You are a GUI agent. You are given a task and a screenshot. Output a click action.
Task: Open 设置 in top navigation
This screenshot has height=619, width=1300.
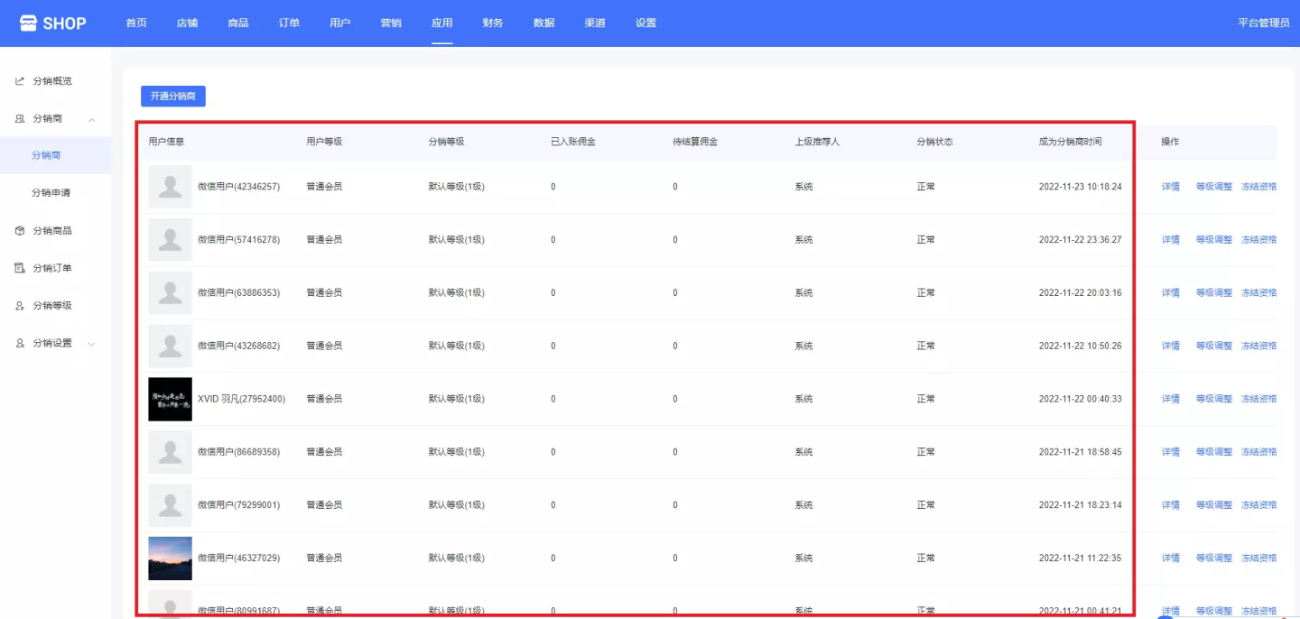(646, 23)
